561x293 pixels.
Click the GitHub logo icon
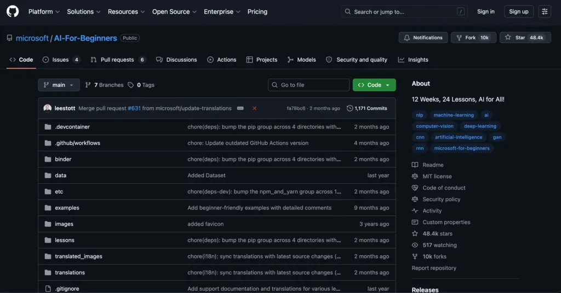click(13, 11)
